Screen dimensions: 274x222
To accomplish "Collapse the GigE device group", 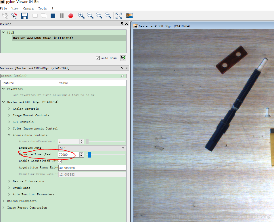I will 3,32.
